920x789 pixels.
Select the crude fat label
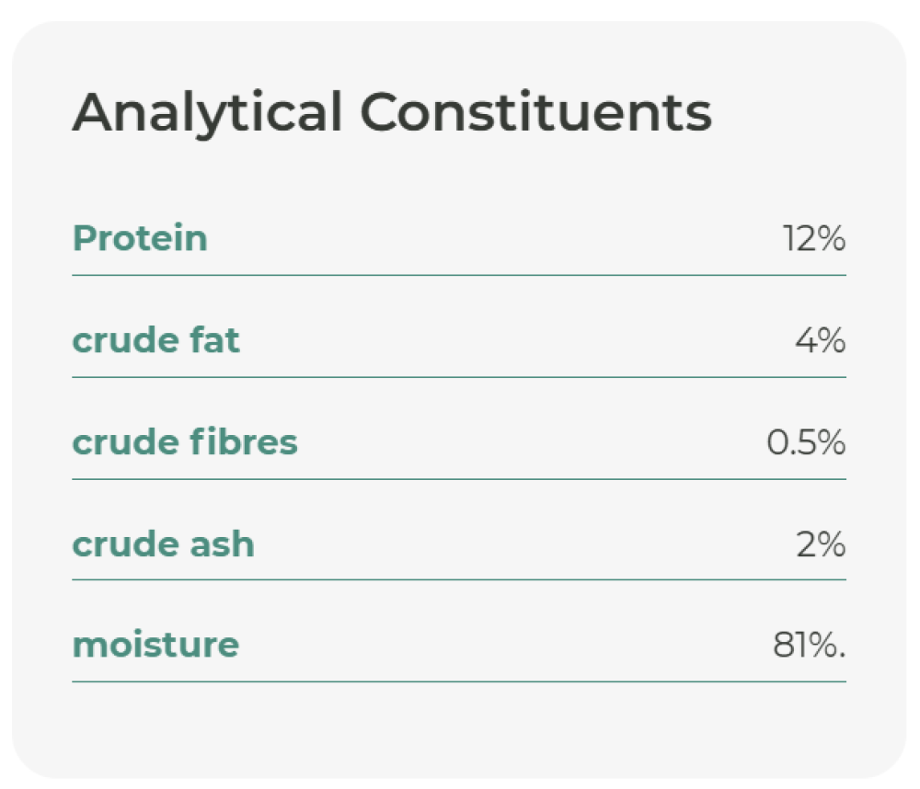(x=155, y=341)
